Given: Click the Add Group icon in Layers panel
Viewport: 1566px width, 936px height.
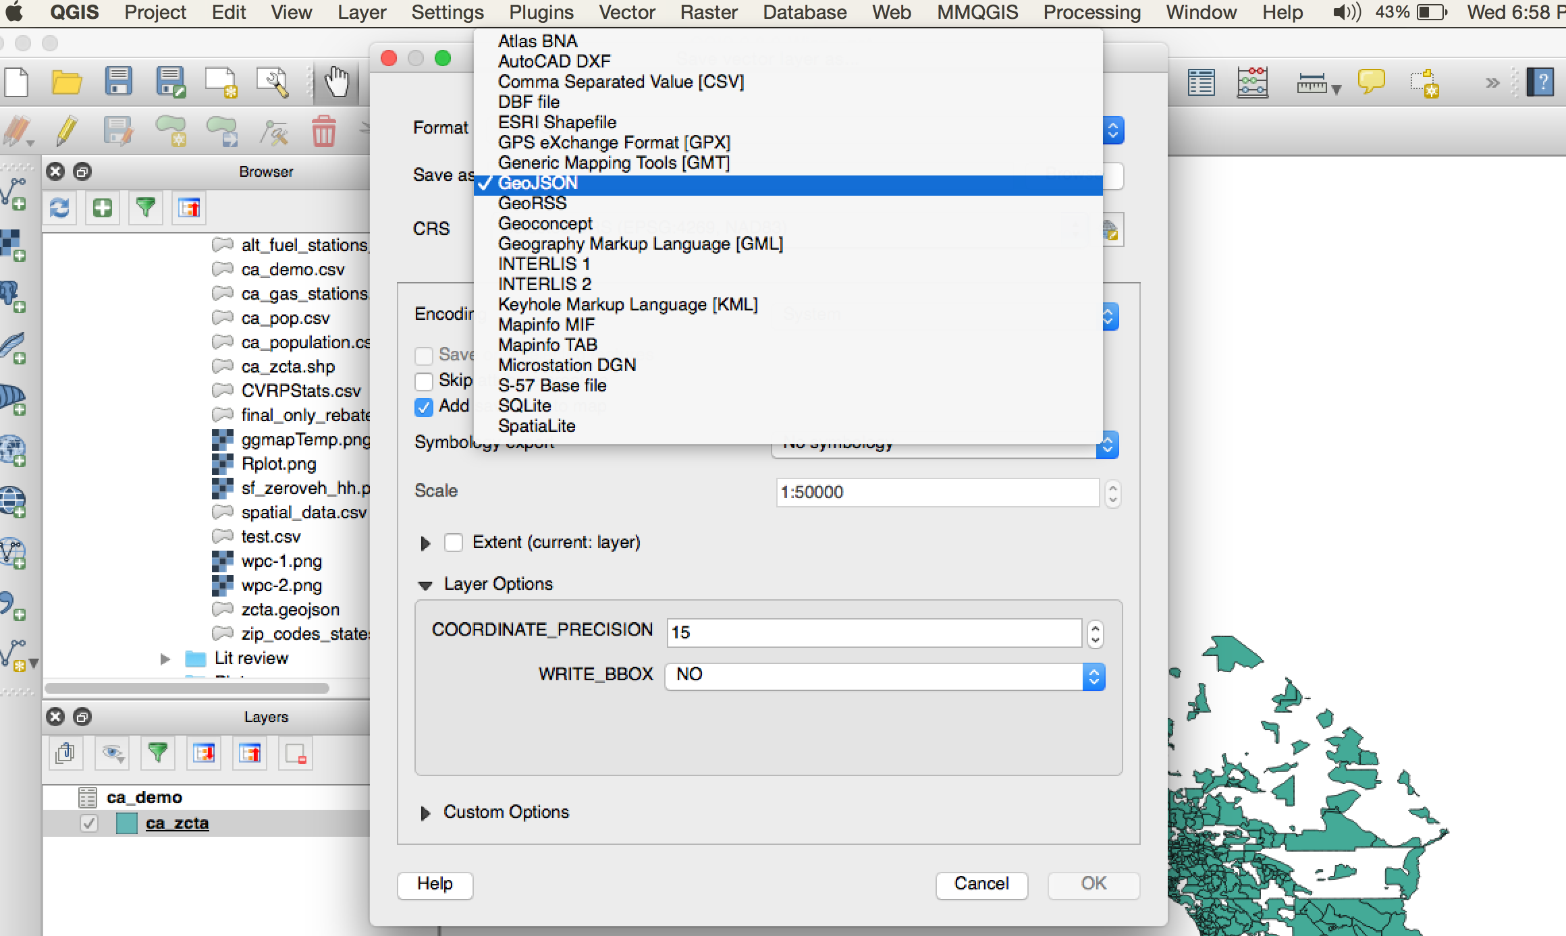Looking at the screenshot, I should (65, 753).
